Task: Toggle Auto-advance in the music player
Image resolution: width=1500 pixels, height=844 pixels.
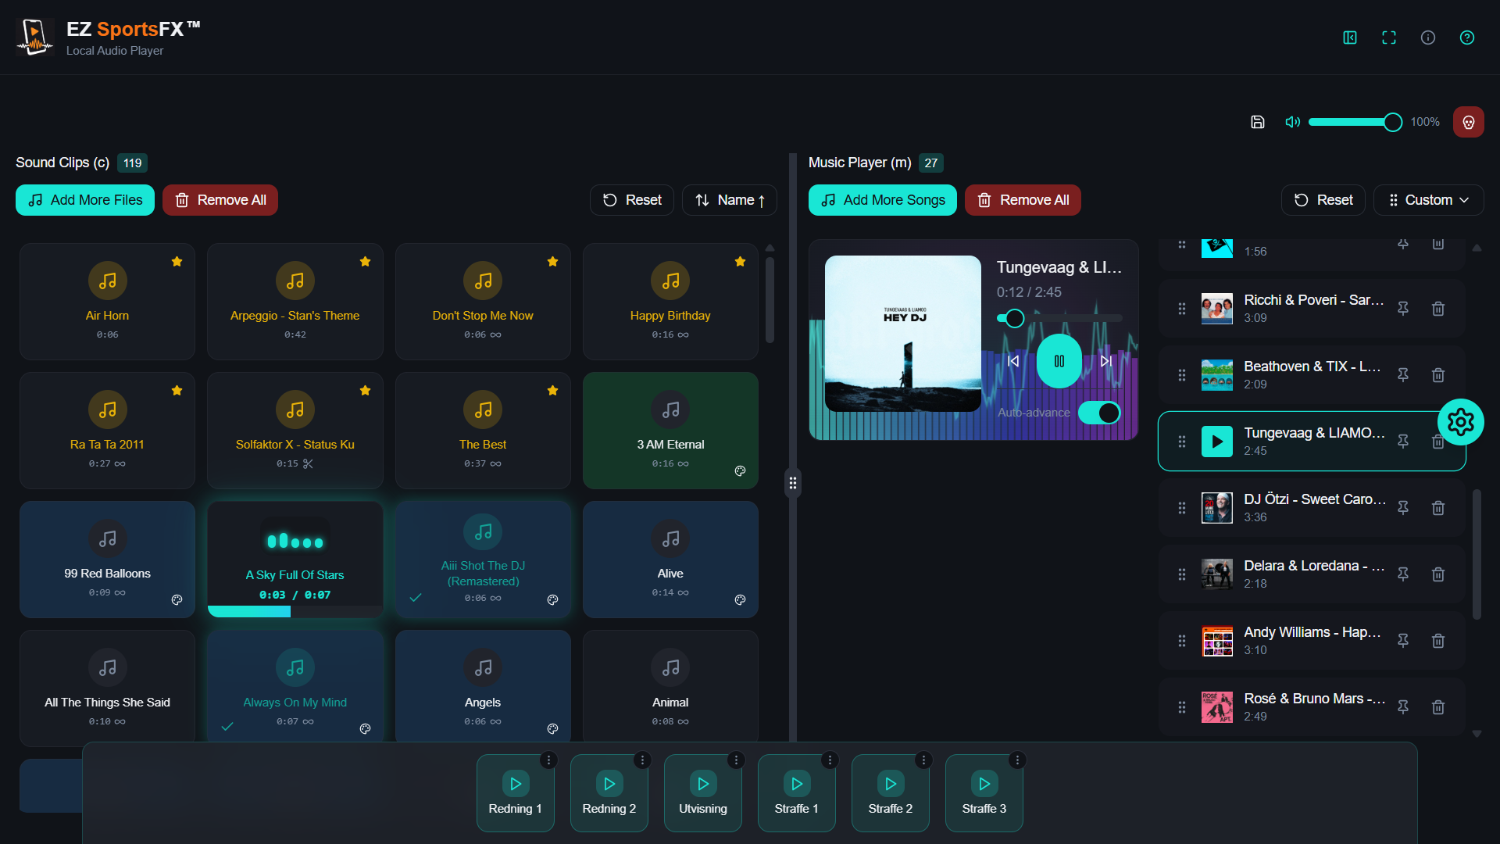Action: pyautogui.click(x=1099, y=413)
